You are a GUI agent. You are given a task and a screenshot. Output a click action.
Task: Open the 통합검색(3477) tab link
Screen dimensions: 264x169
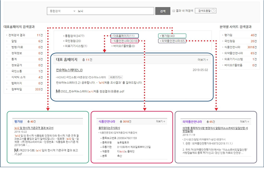tap(75, 36)
